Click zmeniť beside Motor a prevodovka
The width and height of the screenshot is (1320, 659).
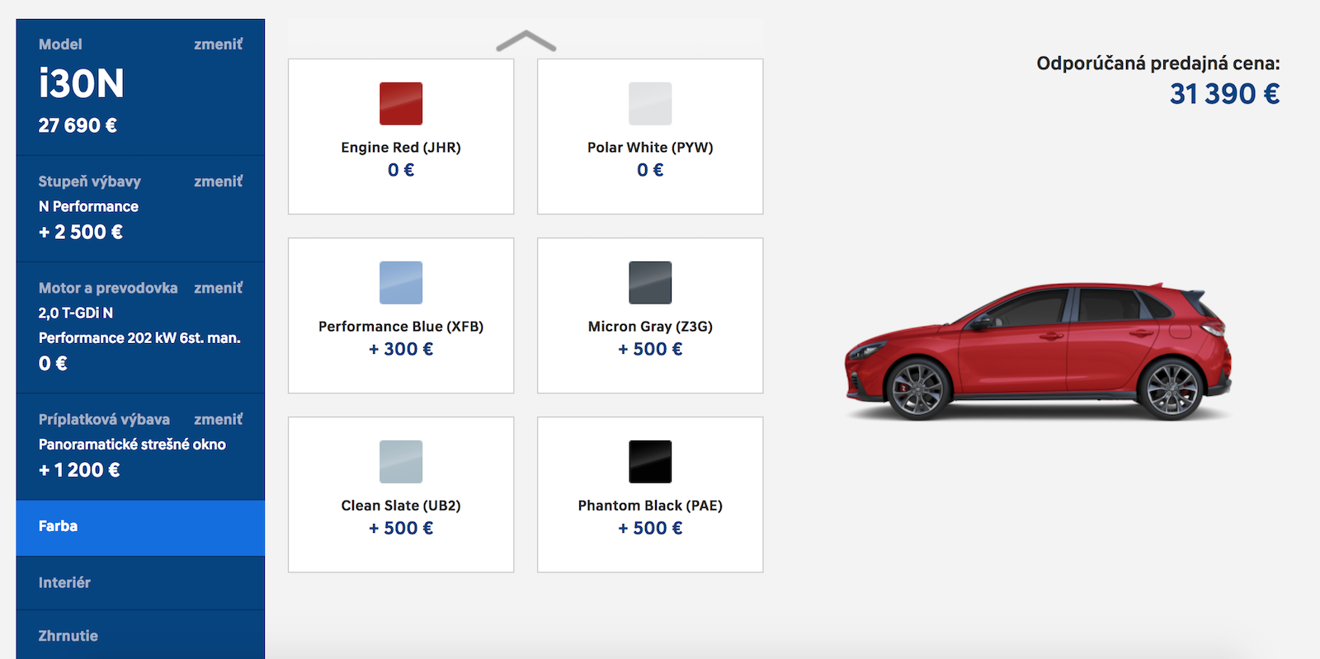tap(218, 288)
